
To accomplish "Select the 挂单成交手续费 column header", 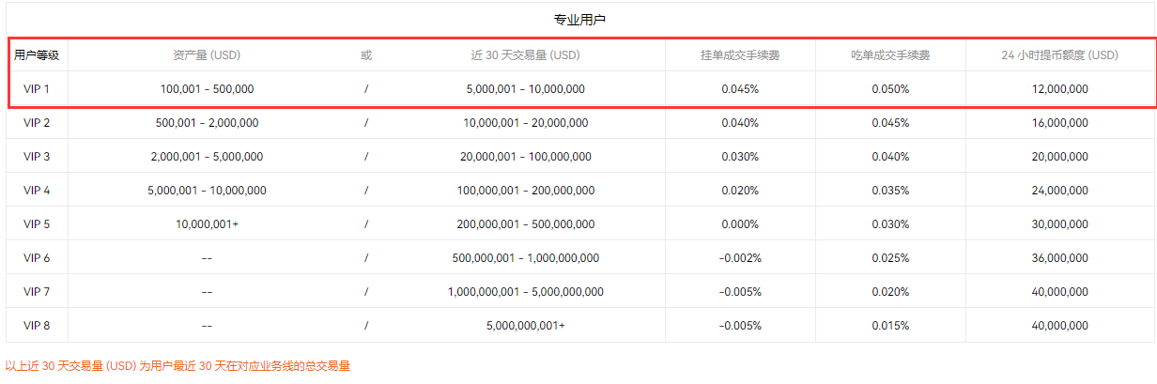I will click(x=740, y=55).
